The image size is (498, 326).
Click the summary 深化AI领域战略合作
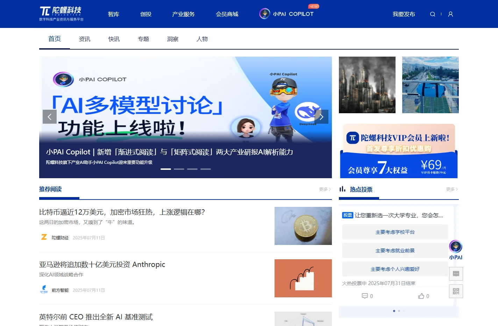coord(61,275)
